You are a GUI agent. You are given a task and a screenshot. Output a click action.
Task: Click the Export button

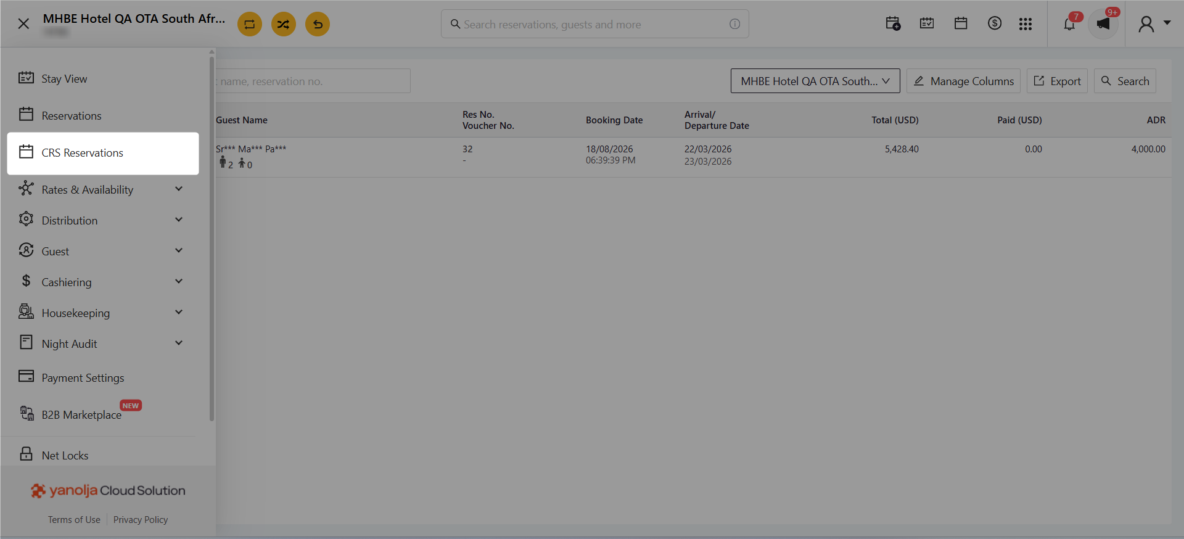1057,81
